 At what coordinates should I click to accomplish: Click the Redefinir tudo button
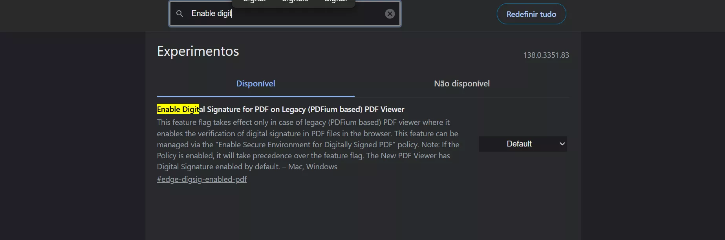[x=531, y=14]
